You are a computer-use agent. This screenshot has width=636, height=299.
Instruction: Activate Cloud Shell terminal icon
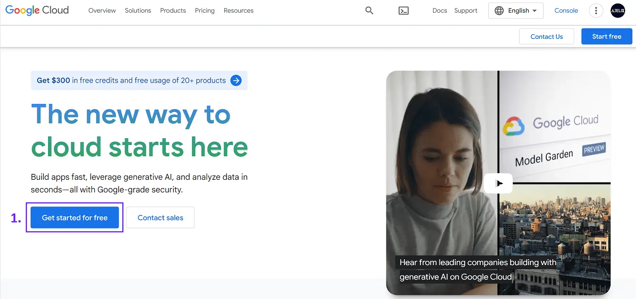[x=404, y=10]
